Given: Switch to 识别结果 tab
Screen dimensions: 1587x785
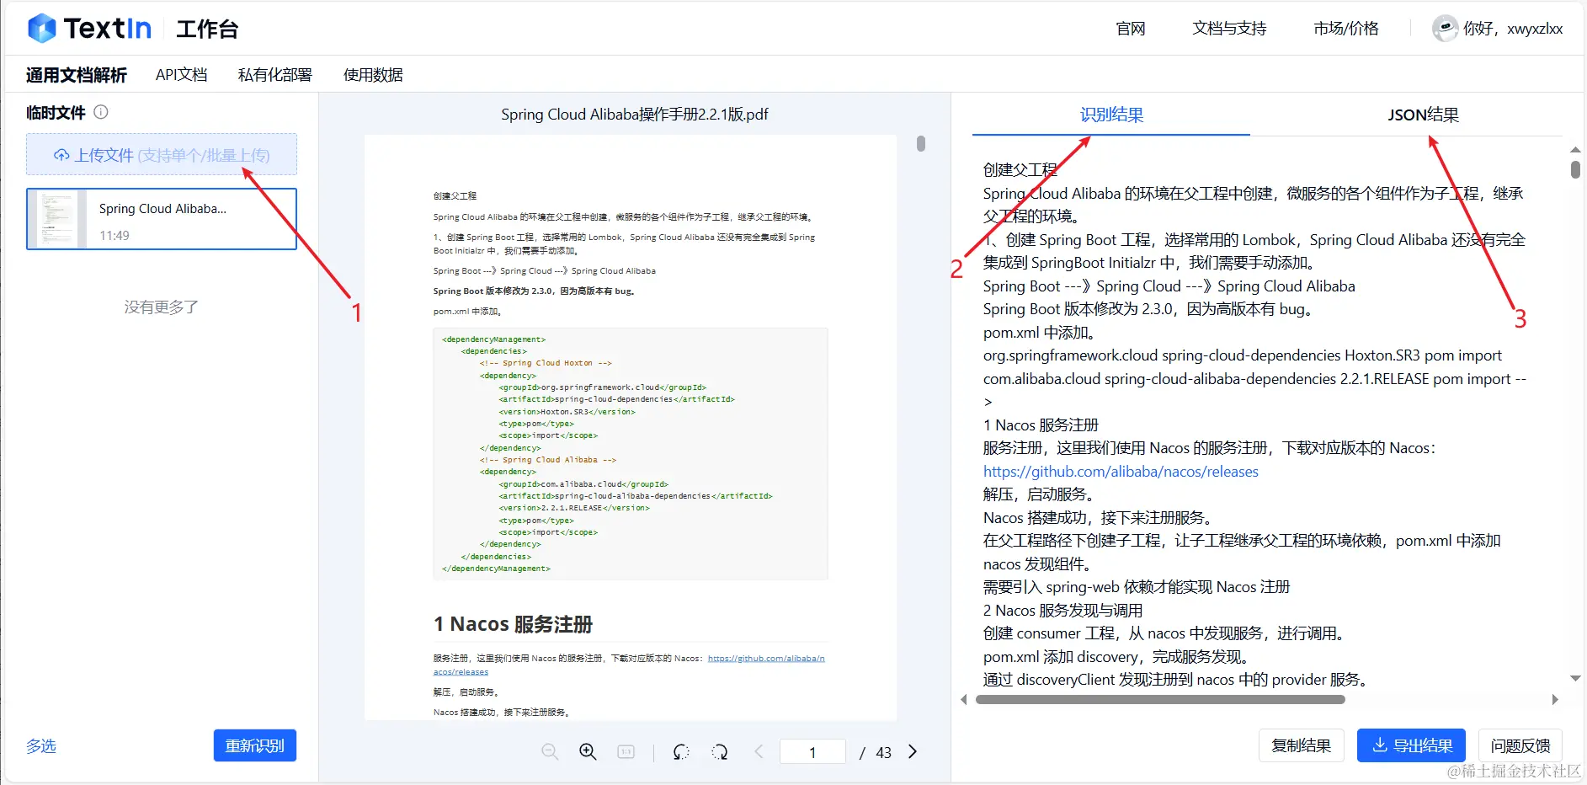Looking at the screenshot, I should point(1111,115).
